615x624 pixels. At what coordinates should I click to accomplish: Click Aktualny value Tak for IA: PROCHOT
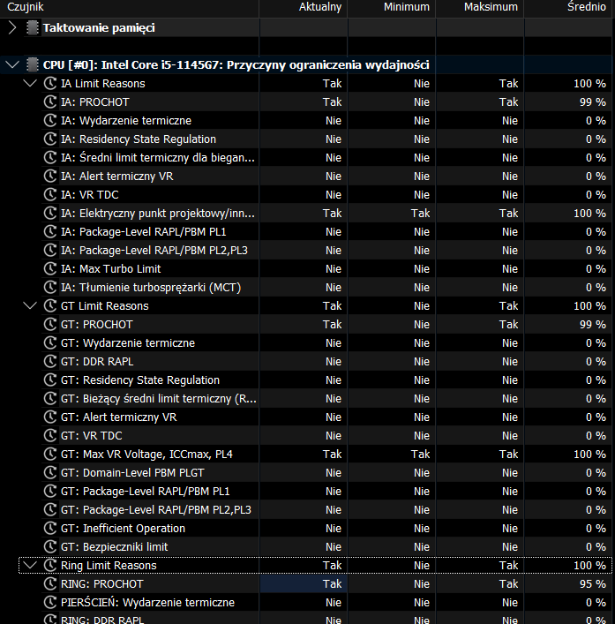[x=332, y=101]
